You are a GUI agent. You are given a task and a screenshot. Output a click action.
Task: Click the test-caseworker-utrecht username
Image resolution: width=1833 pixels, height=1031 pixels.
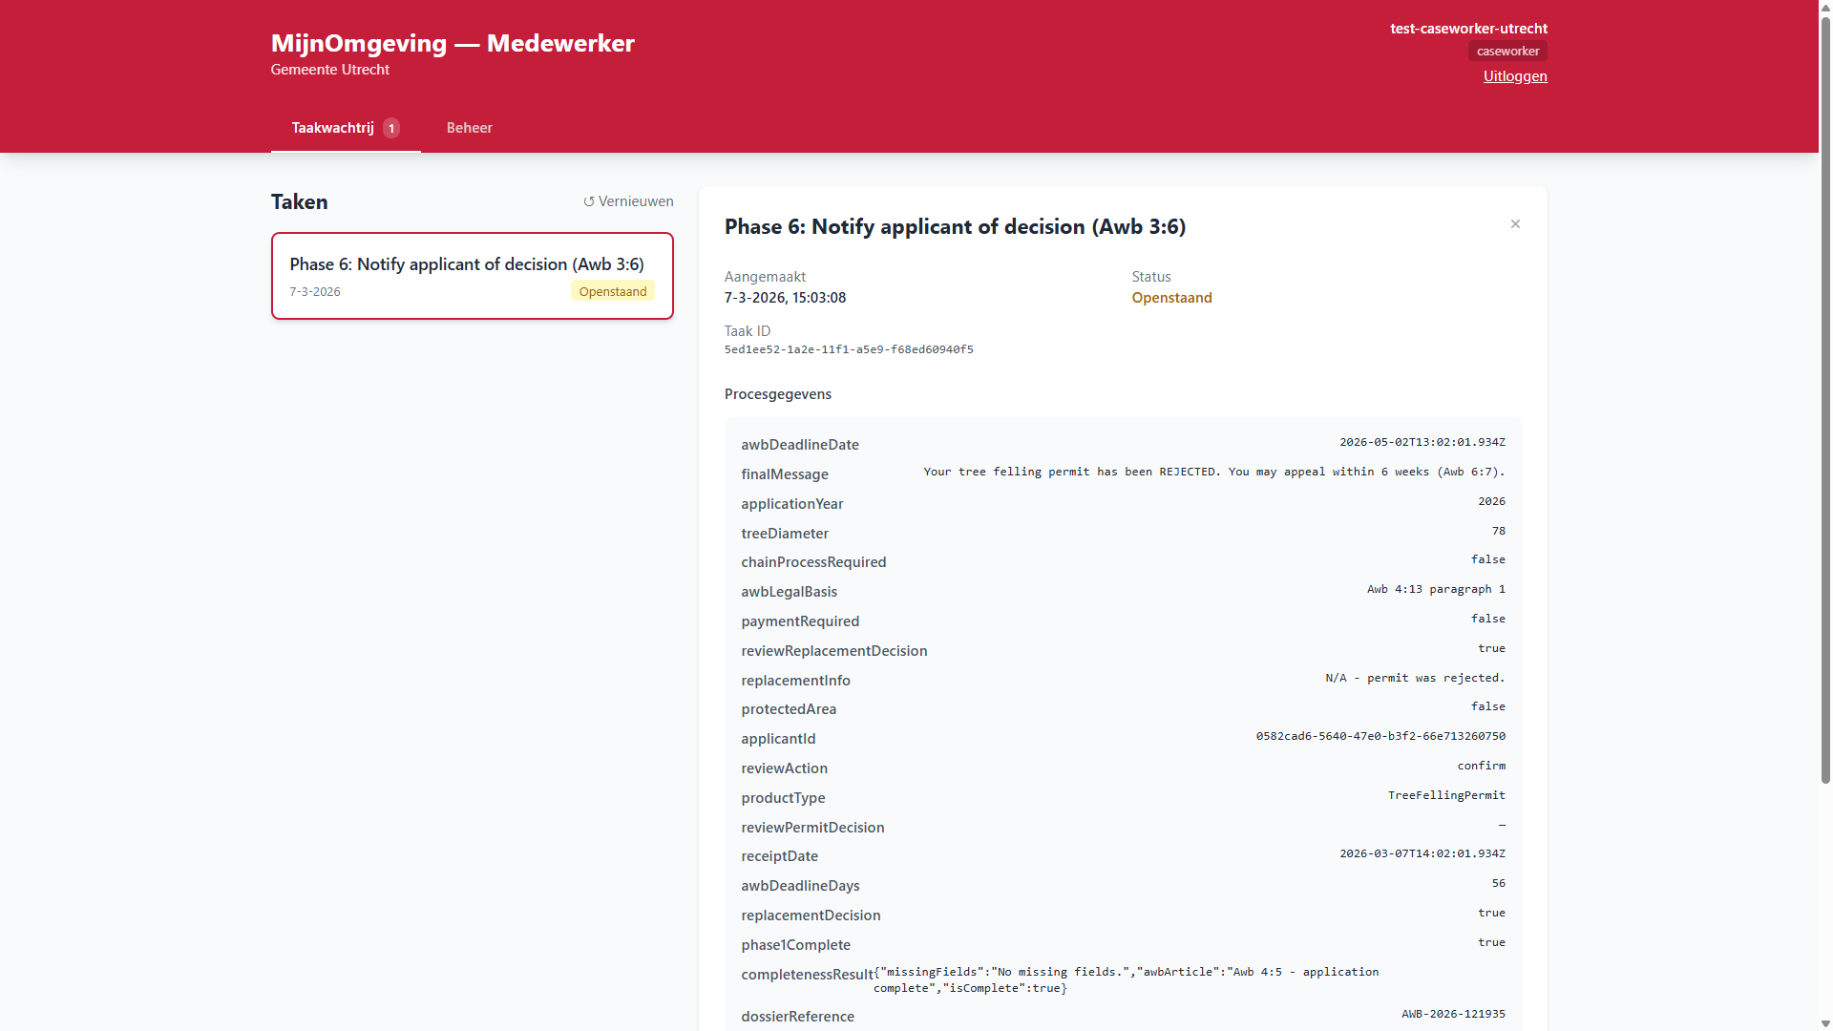(1467, 29)
